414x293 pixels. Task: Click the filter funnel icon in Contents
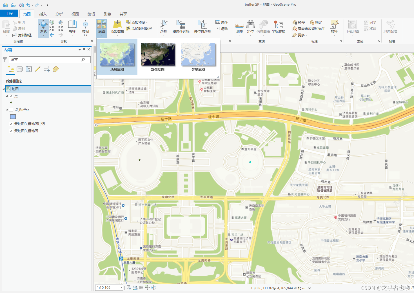5,60
